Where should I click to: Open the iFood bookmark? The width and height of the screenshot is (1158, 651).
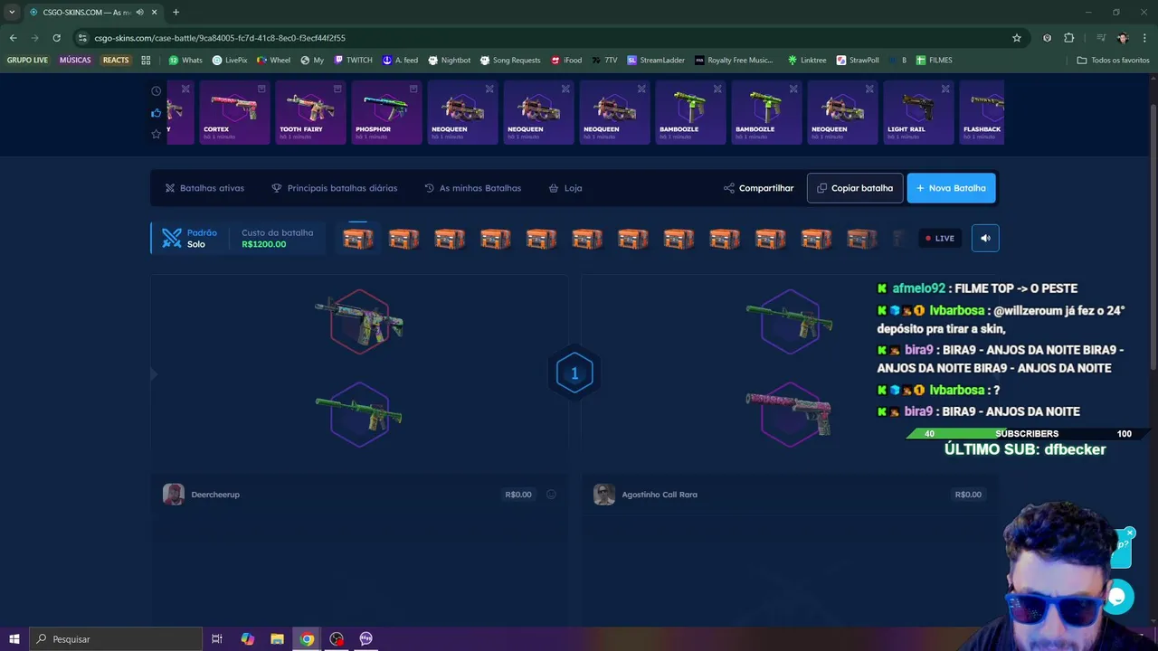[x=566, y=61]
